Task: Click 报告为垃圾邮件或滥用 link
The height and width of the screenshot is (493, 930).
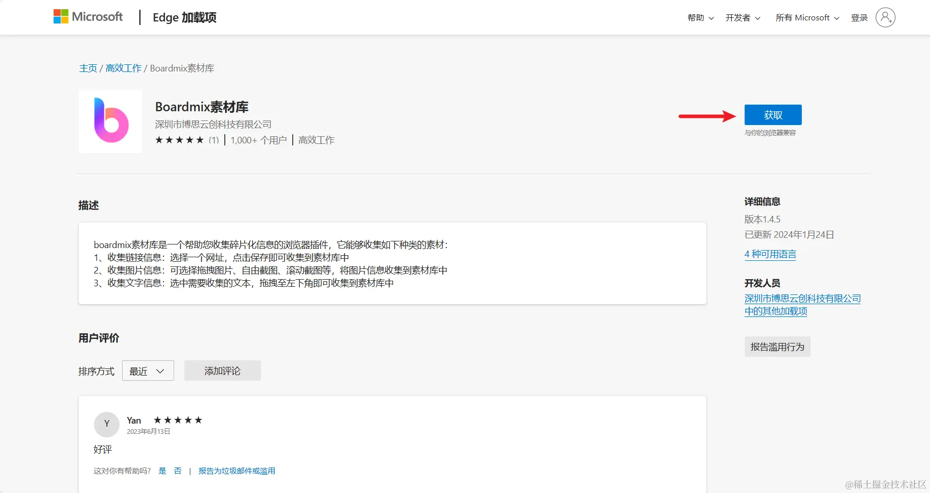Action: coord(237,471)
